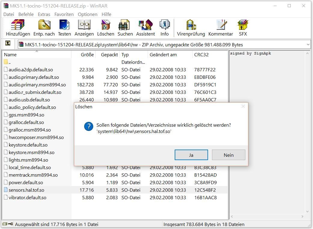Click the Anzeigen view icon
313x229 pixels.
pos(84,25)
